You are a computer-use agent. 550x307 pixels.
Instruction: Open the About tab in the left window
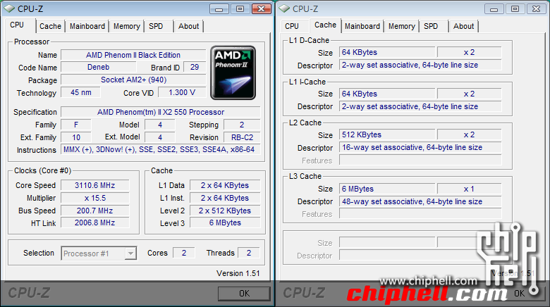tap(188, 26)
